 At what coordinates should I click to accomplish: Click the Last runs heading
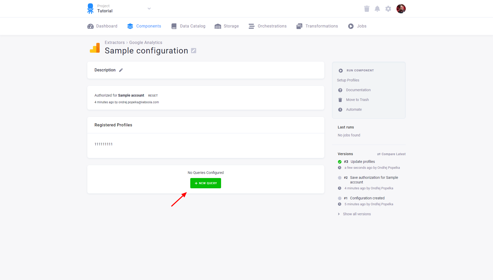coord(346,127)
